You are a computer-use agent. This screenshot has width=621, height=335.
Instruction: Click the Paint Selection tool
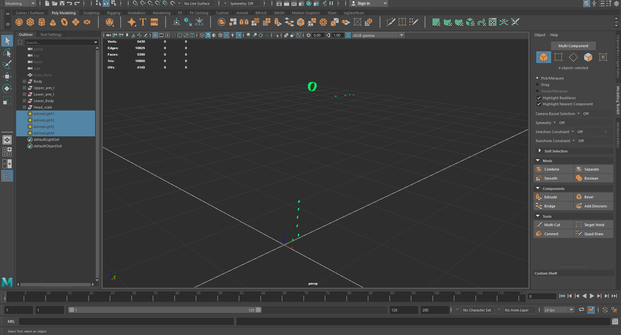[x=7, y=65]
